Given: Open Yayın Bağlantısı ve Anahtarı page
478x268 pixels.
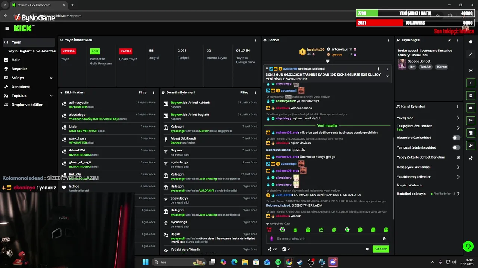Looking at the screenshot, I should (32, 51).
